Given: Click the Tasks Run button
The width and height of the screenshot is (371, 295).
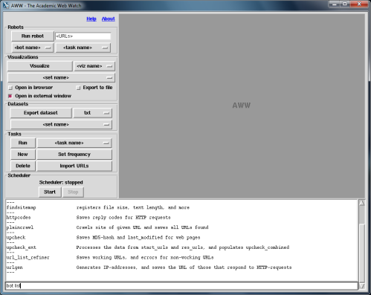Looking at the screenshot, I should 23,143.
